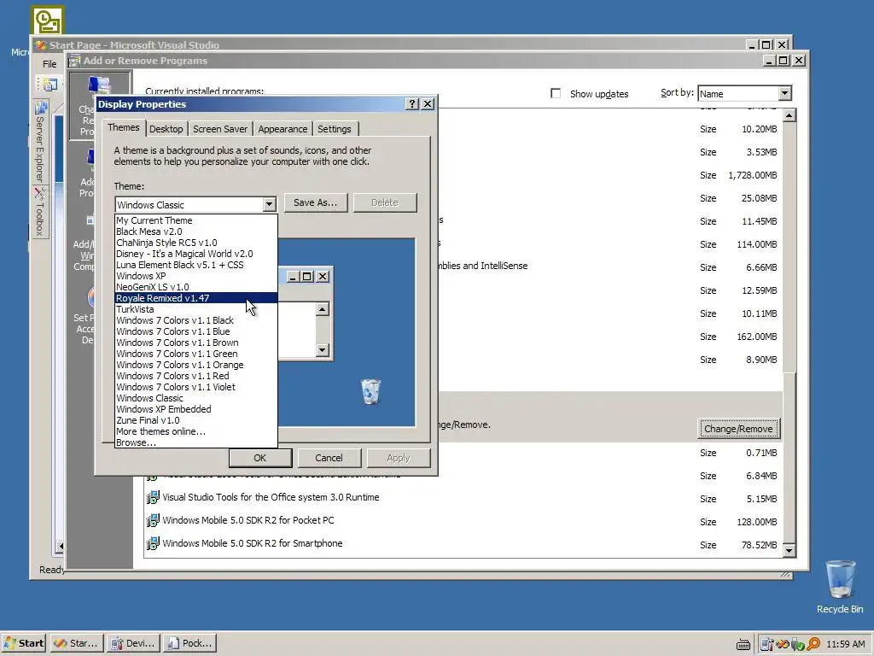874x656 pixels.
Task: Switch to the Screen Saver tab
Action: pos(220,129)
